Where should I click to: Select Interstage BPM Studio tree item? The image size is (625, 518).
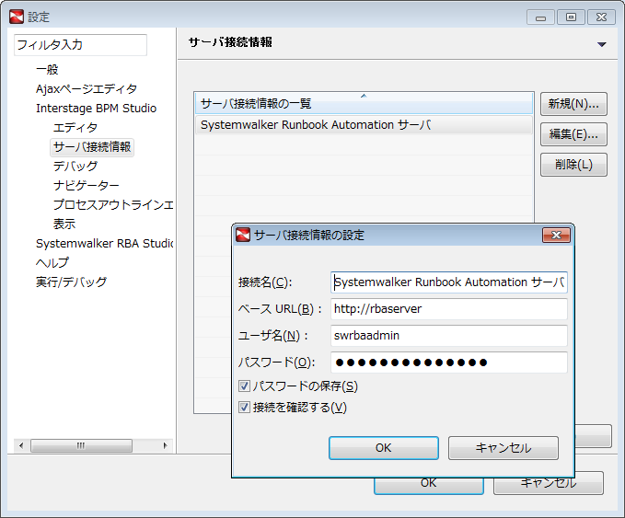tap(96, 108)
